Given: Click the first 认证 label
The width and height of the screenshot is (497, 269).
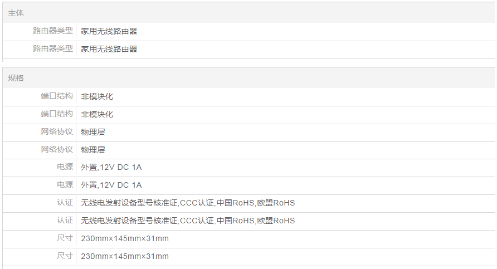Looking at the screenshot, I should pyautogui.click(x=65, y=203).
